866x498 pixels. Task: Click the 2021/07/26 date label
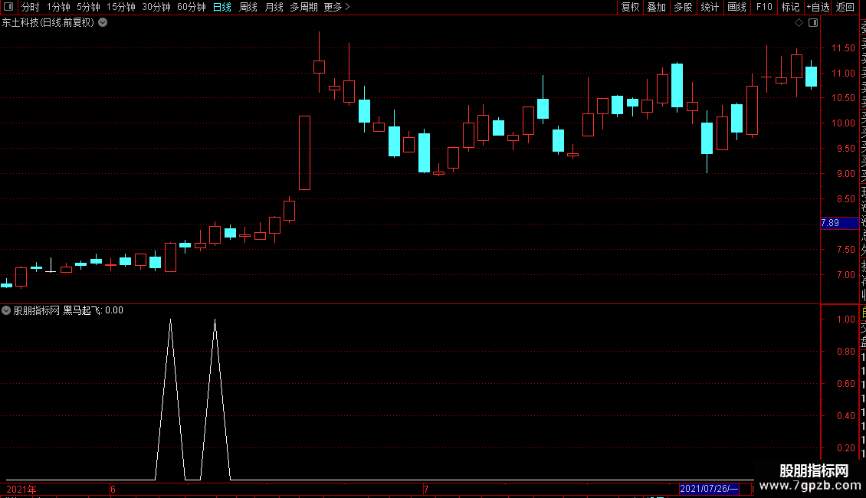[x=709, y=489]
